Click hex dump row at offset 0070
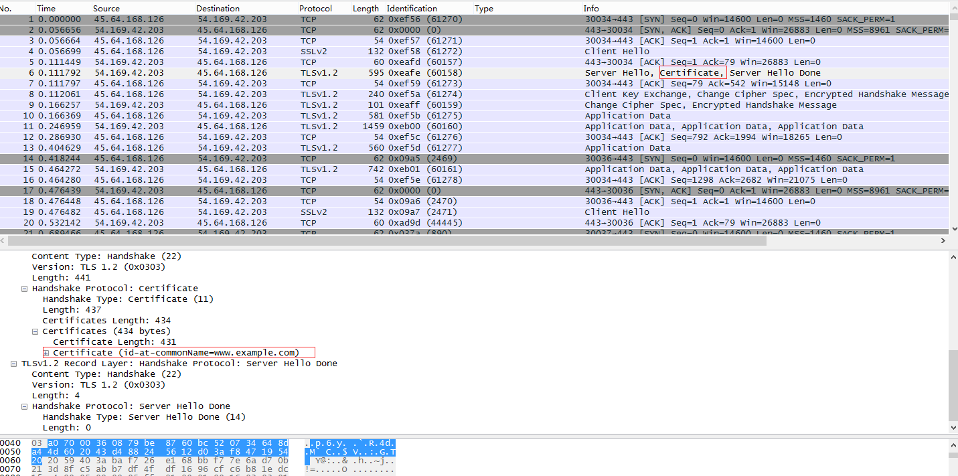Viewport: 958px width, 476px height. coord(197,470)
